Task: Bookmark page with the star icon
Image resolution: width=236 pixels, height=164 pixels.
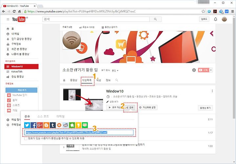Action: click(x=203, y=11)
